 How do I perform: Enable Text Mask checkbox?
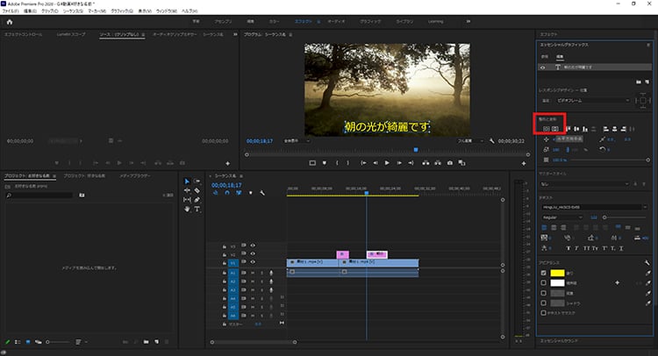tap(544, 313)
